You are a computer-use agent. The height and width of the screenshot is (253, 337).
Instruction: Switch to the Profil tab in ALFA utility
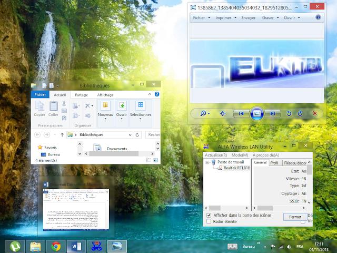pyautogui.click(x=274, y=163)
